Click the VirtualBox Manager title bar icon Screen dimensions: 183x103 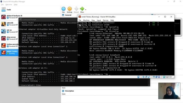1,1
